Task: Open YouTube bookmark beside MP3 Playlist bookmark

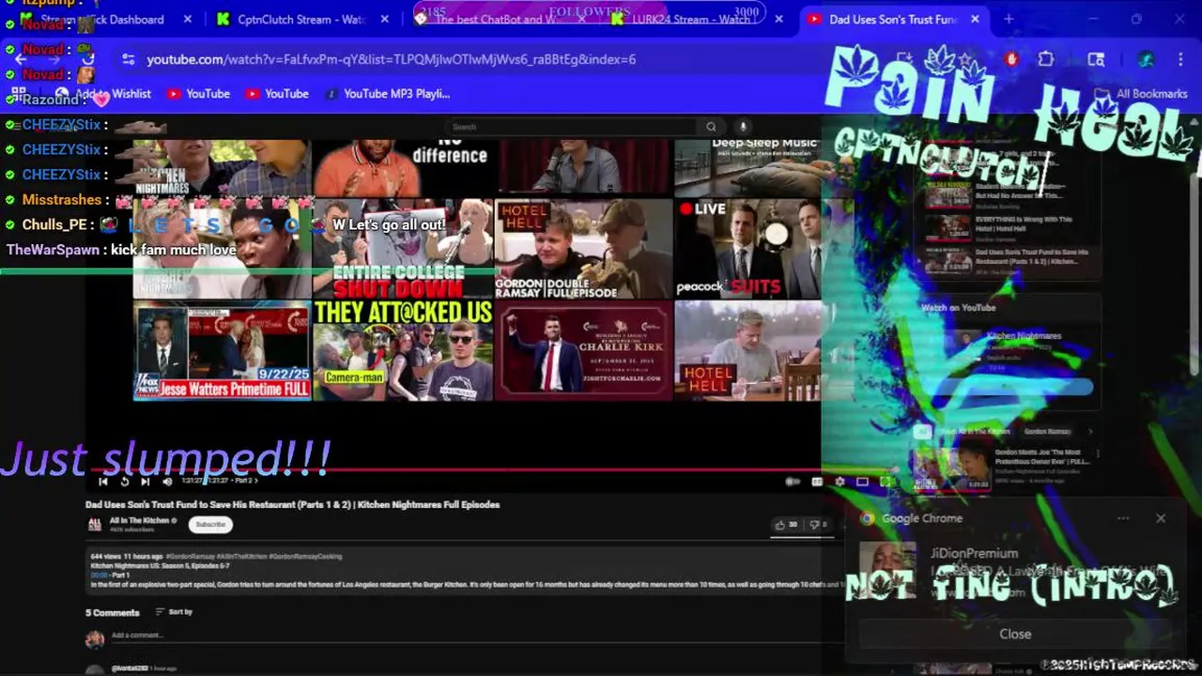Action: (x=277, y=94)
